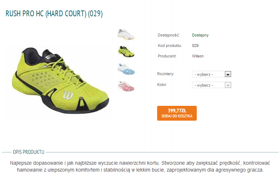Click the product code 029 value
This screenshot has height=177, width=280.
point(195,46)
